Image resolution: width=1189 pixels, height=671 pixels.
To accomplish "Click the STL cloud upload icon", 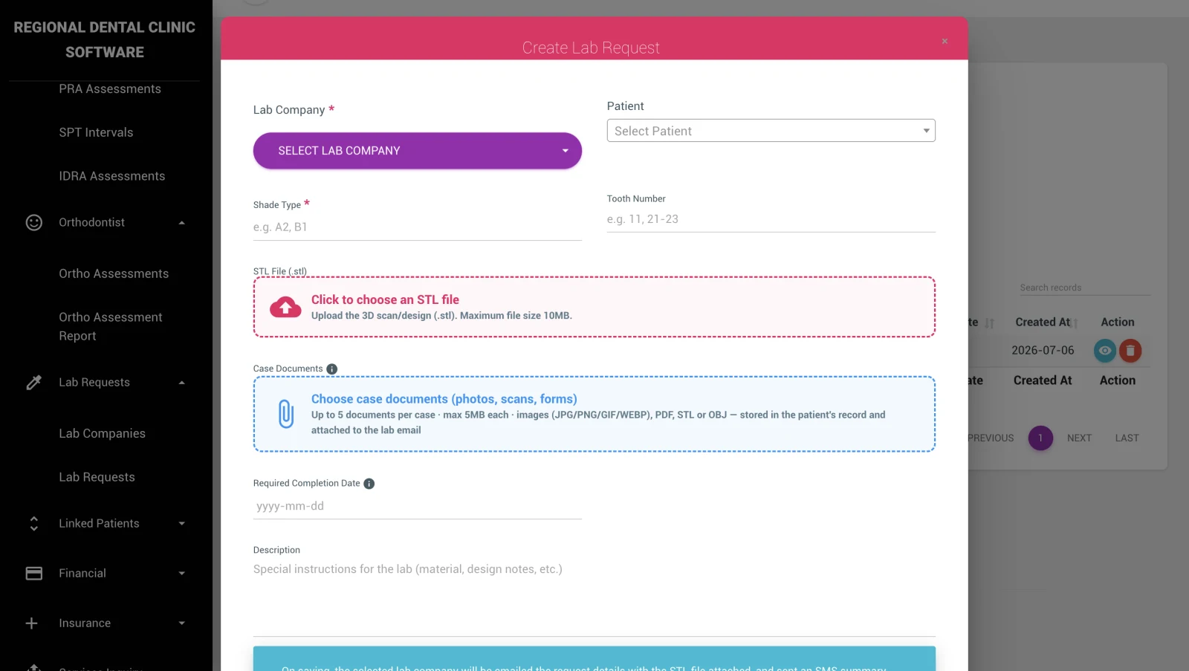I will [x=285, y=307].
